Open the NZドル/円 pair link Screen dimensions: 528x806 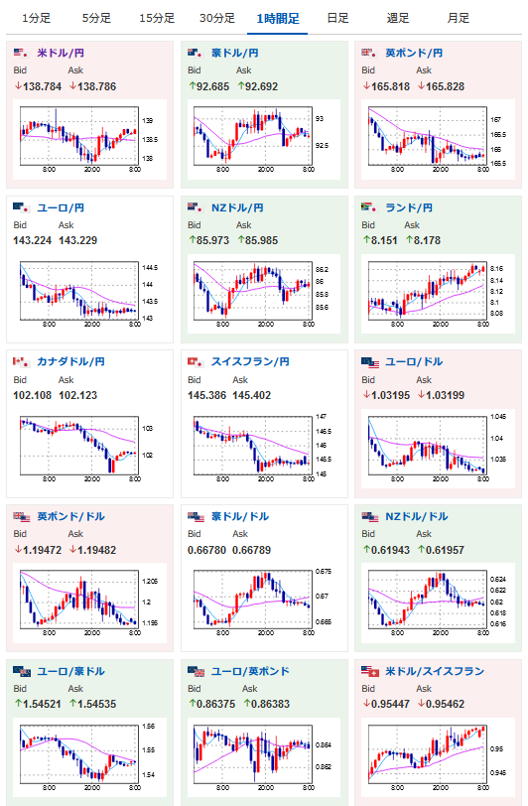point(237,207)
